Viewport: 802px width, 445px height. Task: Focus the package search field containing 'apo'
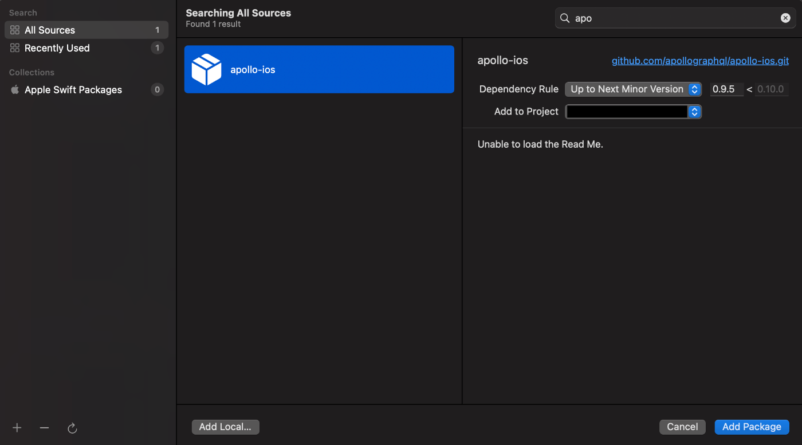[675, 18]
